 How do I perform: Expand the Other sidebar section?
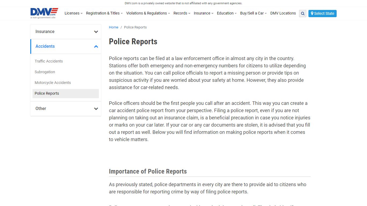point(66,109)
